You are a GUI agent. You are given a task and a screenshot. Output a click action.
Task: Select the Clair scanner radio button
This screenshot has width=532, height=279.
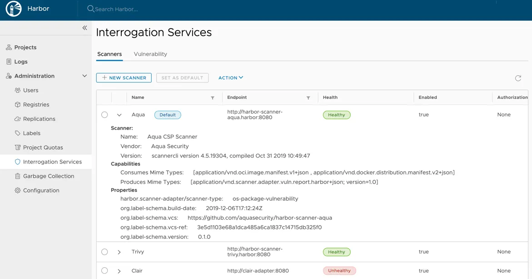coord(104,270)
